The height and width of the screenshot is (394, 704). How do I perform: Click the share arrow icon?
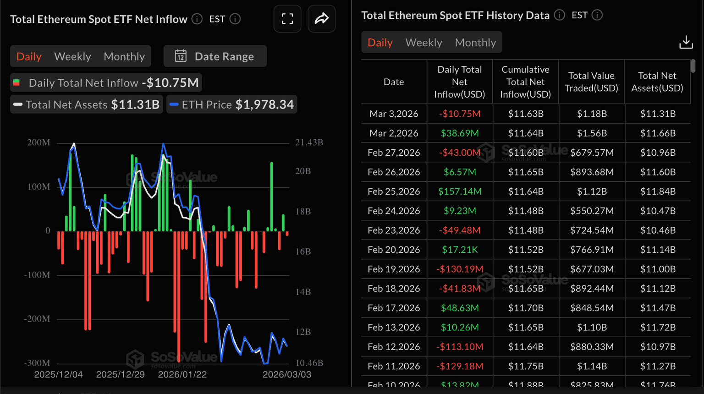[321, 19]
